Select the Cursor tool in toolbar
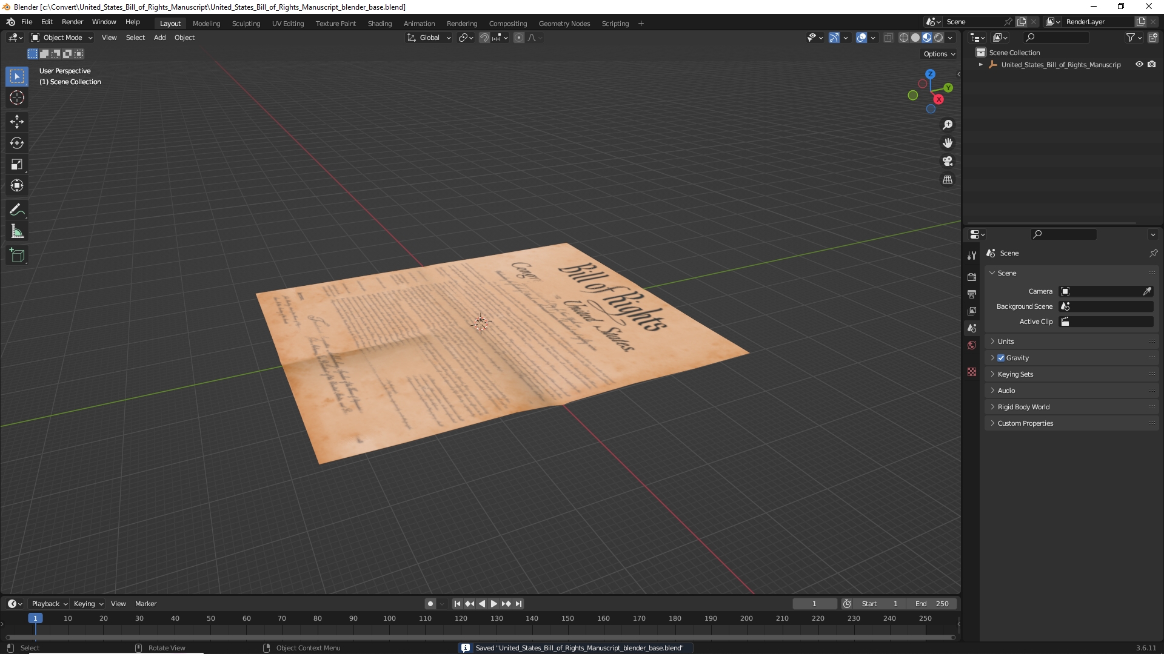The width and height of the screenshot is (1164, 654). [x=17, y=97]
